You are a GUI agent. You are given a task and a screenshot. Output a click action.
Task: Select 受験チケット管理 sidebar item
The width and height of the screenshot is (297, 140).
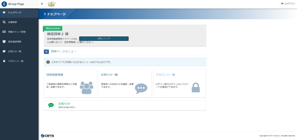(17, 32)
